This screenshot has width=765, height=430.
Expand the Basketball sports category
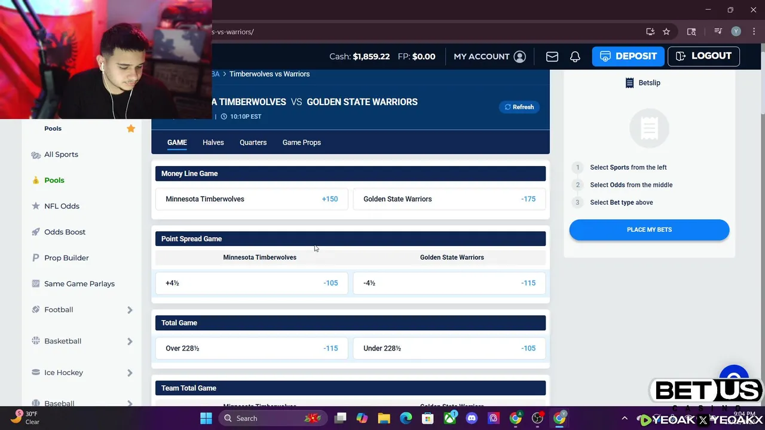(x=130, y=341)
